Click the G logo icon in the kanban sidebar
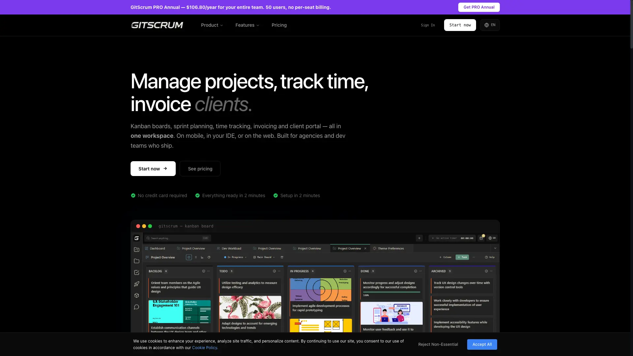633x356 pixels. coord(136,238)
